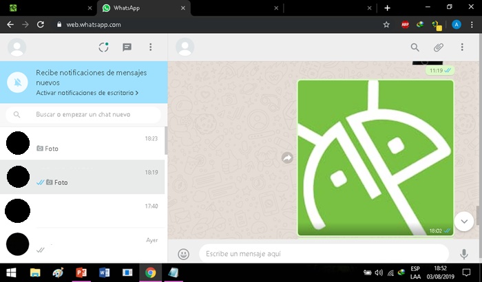Open contact info via the chat header avatar

[185, 47]
